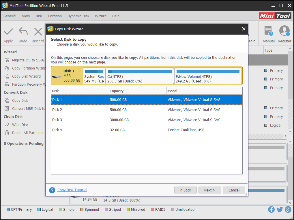294x220 pixels.
Task: Open the Facebook icon in status bar
Action: coord(271,210)
